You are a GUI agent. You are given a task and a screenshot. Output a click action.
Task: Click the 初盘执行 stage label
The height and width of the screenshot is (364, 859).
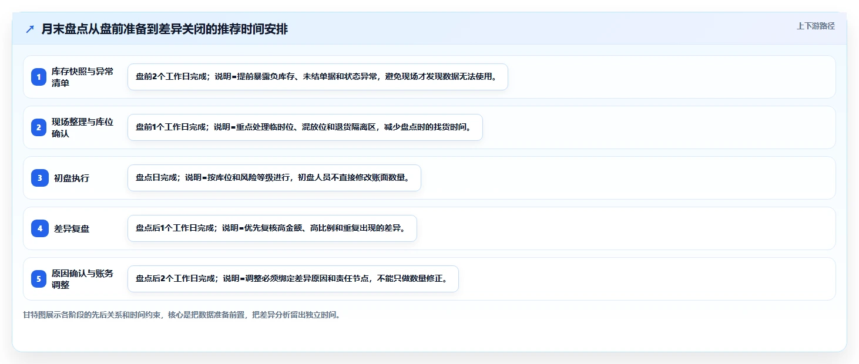coord(72,178)
